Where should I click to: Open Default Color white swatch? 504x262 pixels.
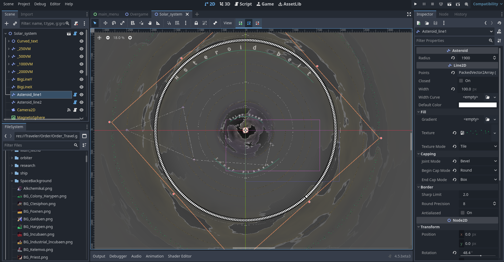(478, 105)
